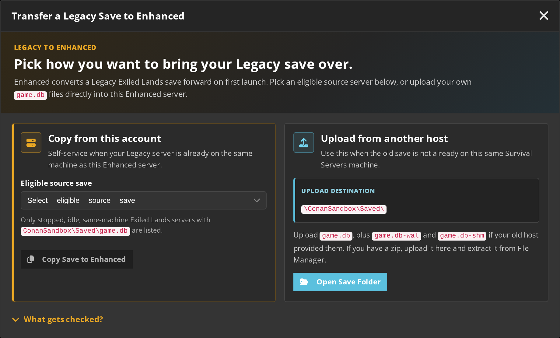Click the game.db-wal filename tag
560x338 pixels.
tap(397, 236)
